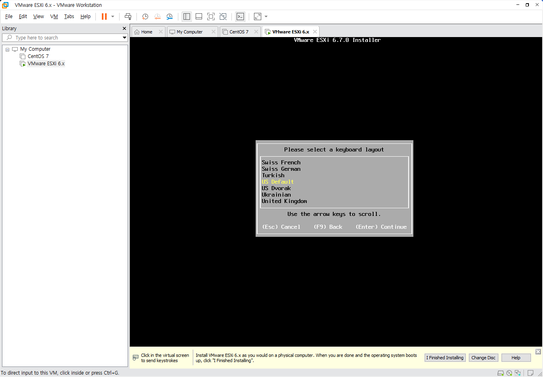Click the hard disk status bar icon
543x377 pixels.
501,373
